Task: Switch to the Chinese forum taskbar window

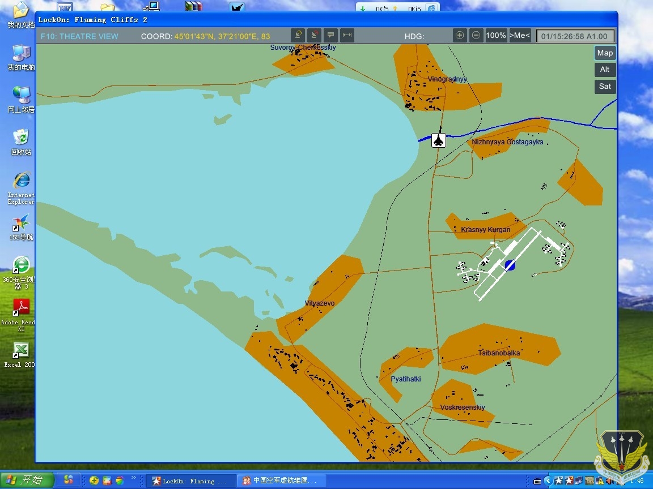Action: [281, 481]
